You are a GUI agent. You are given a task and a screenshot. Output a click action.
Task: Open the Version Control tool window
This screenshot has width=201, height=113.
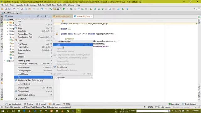(13, 104)
